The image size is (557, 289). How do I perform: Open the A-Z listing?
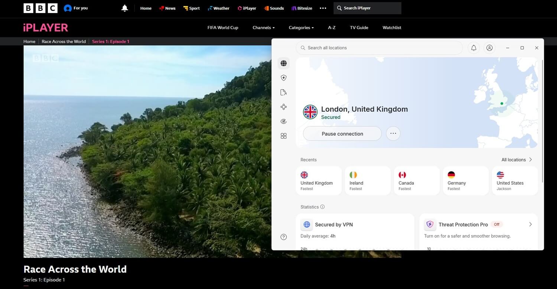click(x=332, y=27)
